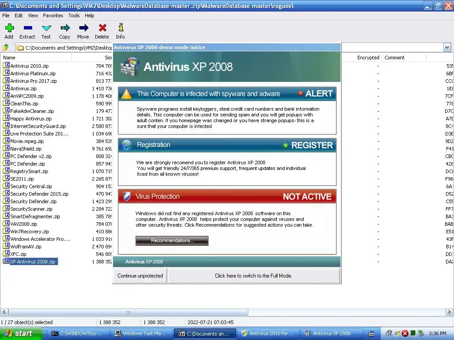Switch to Antivirus 2010 taskbar item
Image resolution: width=454 pixels, height=340 pixels.
coord(267,333)
